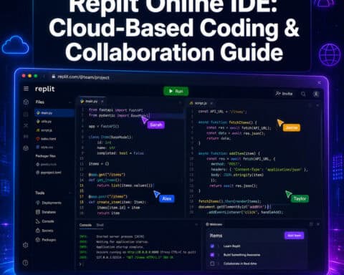Click the robot-like icon above the help icon
The image size is (344, 275).
click(x=26, y=245)
